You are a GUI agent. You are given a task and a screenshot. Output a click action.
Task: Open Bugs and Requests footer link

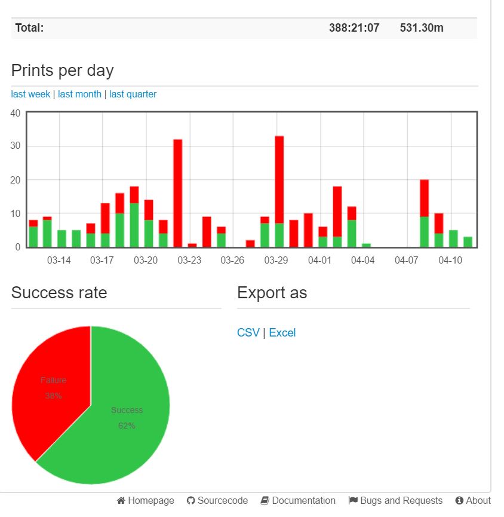click(x=395, y=500)
